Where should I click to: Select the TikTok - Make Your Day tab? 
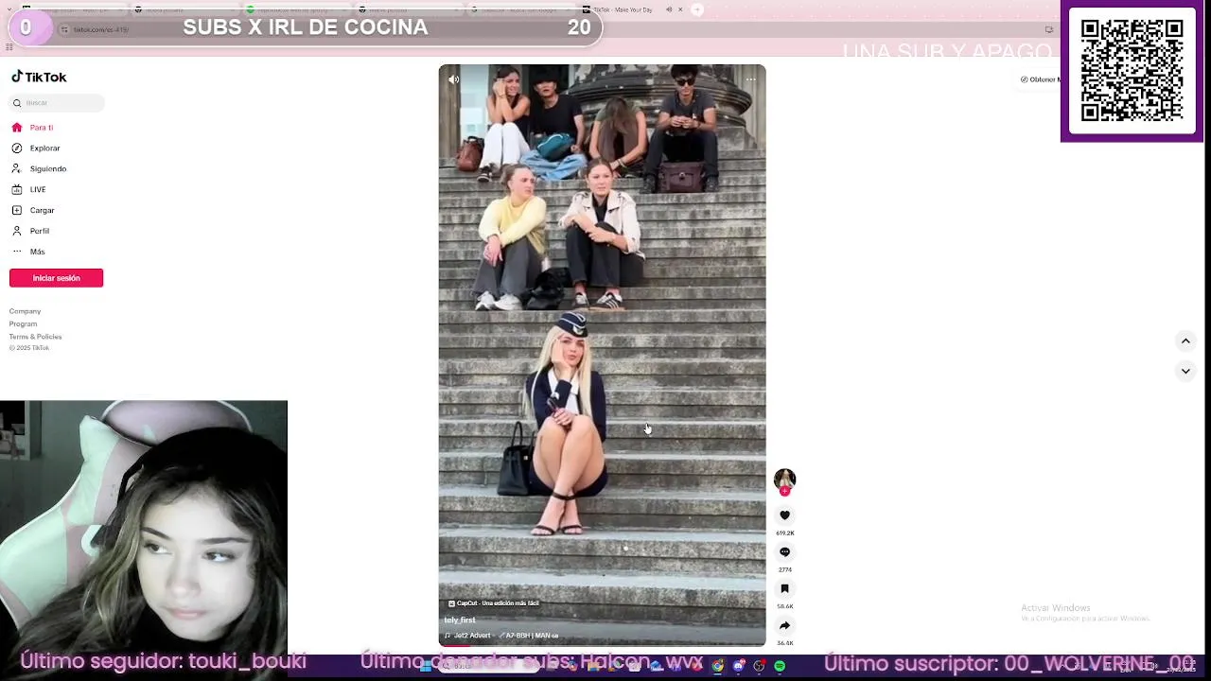point(632,9)
